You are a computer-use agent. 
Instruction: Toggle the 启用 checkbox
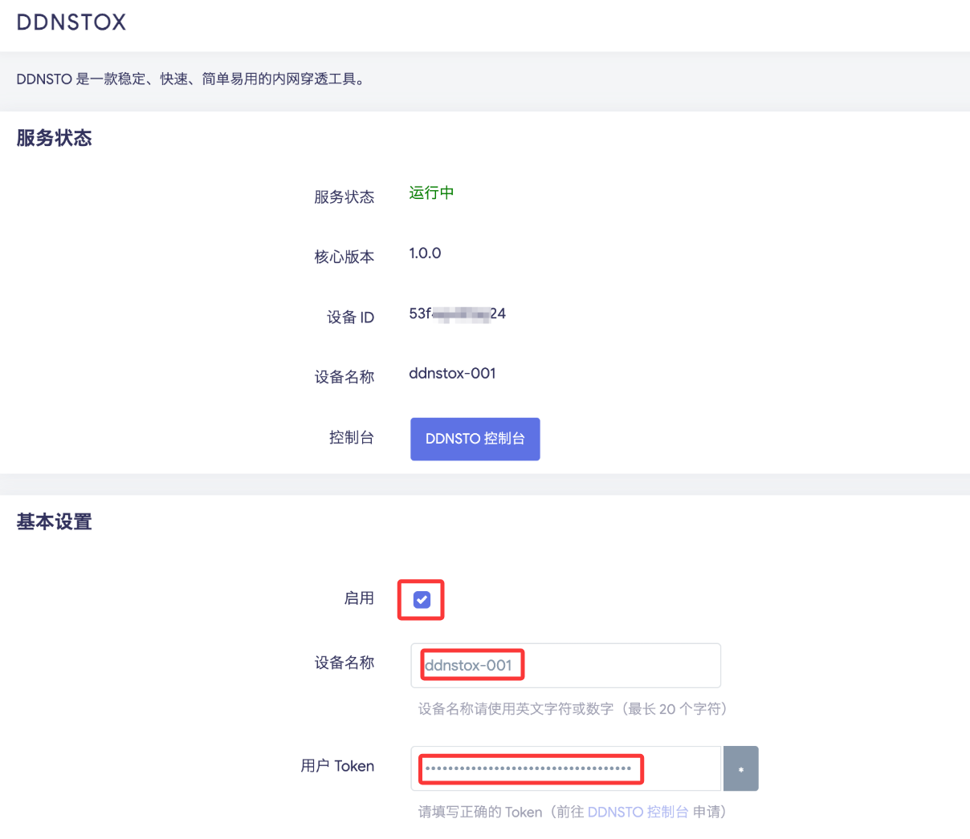point(422,600)
